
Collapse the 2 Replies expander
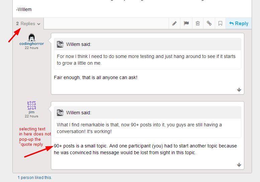click(x=28, y=23)
